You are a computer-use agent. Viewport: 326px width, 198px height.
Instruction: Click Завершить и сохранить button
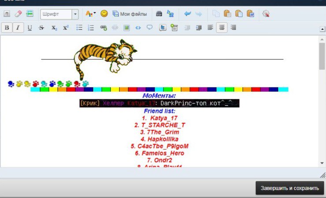point(290,188)
